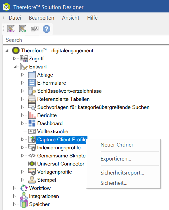The image size is (169, 210).
Task: Expand the E-Formulare node
Action: [22, 83]
